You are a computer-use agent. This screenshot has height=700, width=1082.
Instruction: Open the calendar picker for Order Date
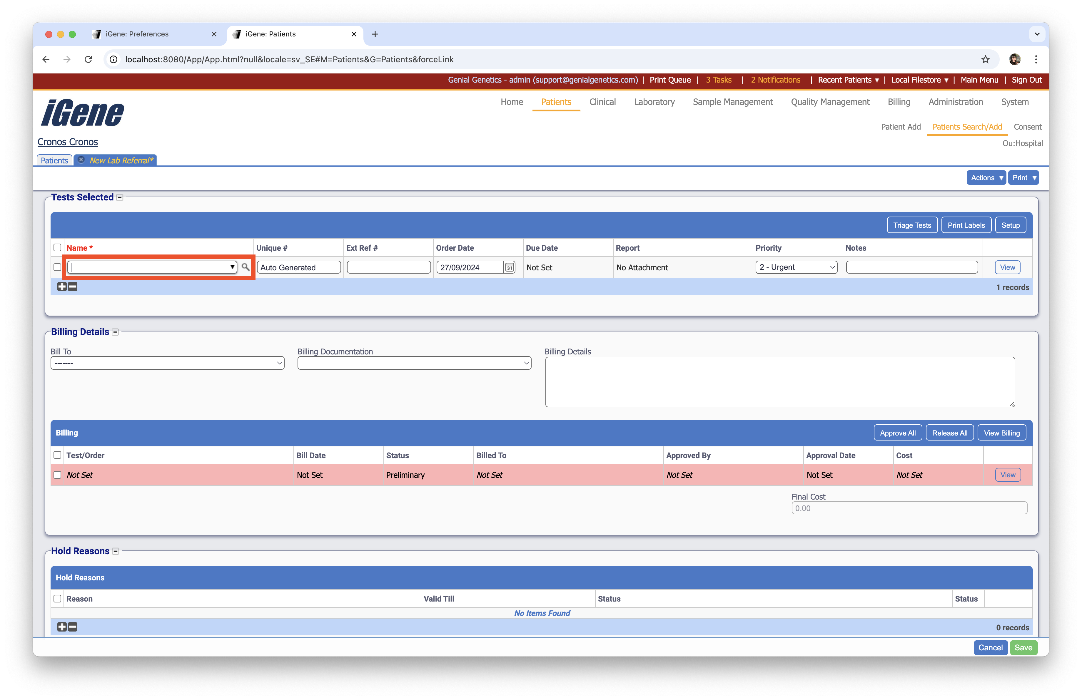tap(510, 267)
